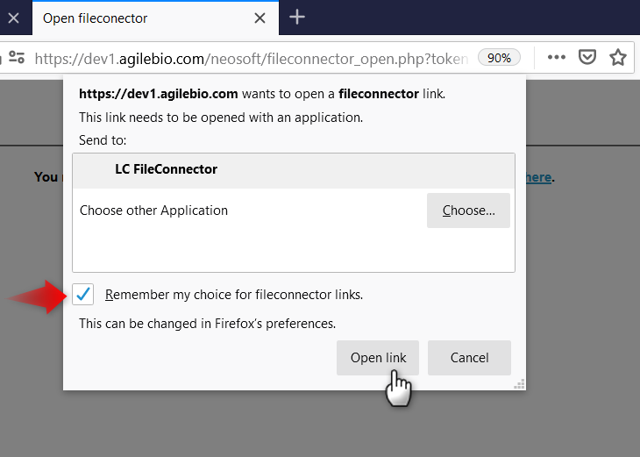The height and width of the screenshot is (457, 640).
Task: Close the Open fileconector tab
Action: [x=260, y=18]
